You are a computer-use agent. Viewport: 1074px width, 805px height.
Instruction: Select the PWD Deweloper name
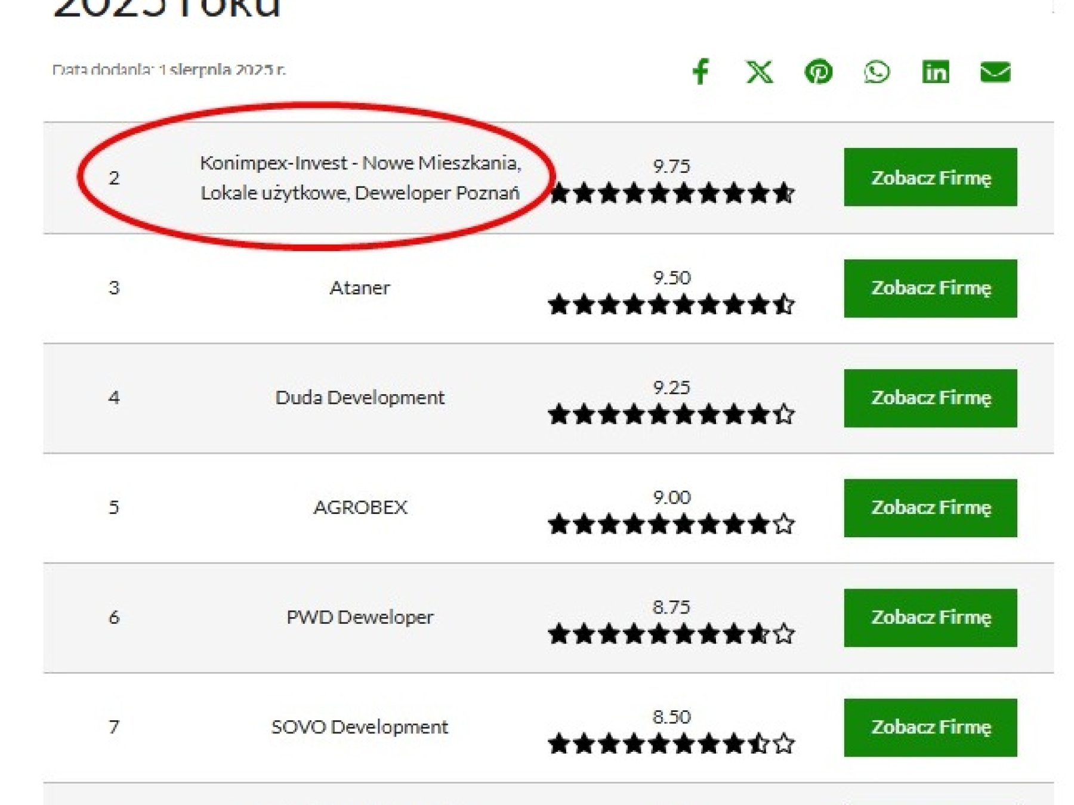click(x=360, y=617)
